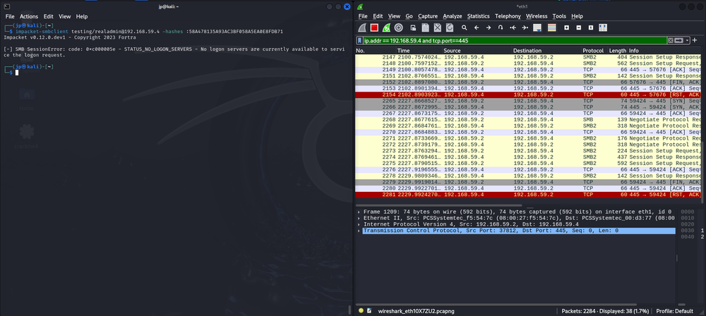Add a display filter button with the plus
Screen dimensions: 706x316
point(695,40)
